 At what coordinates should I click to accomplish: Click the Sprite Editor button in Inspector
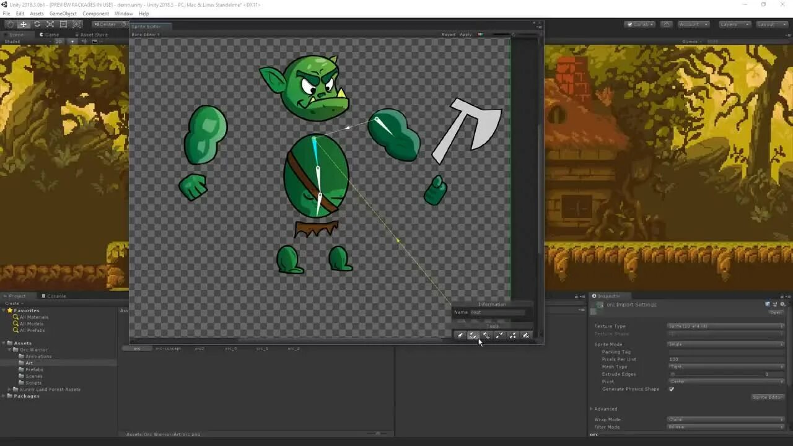click(768, 397)
